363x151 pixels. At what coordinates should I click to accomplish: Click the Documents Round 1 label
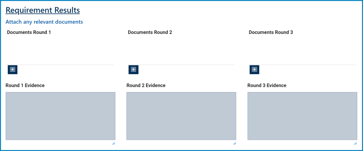29,33
